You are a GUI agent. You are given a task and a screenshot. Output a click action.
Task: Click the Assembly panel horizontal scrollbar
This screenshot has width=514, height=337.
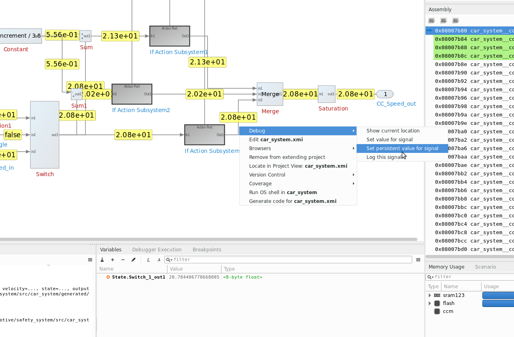point(470,257)
